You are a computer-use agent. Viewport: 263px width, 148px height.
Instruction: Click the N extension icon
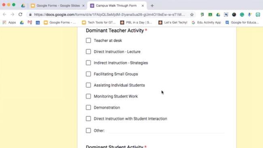click(x=226, y=15)
